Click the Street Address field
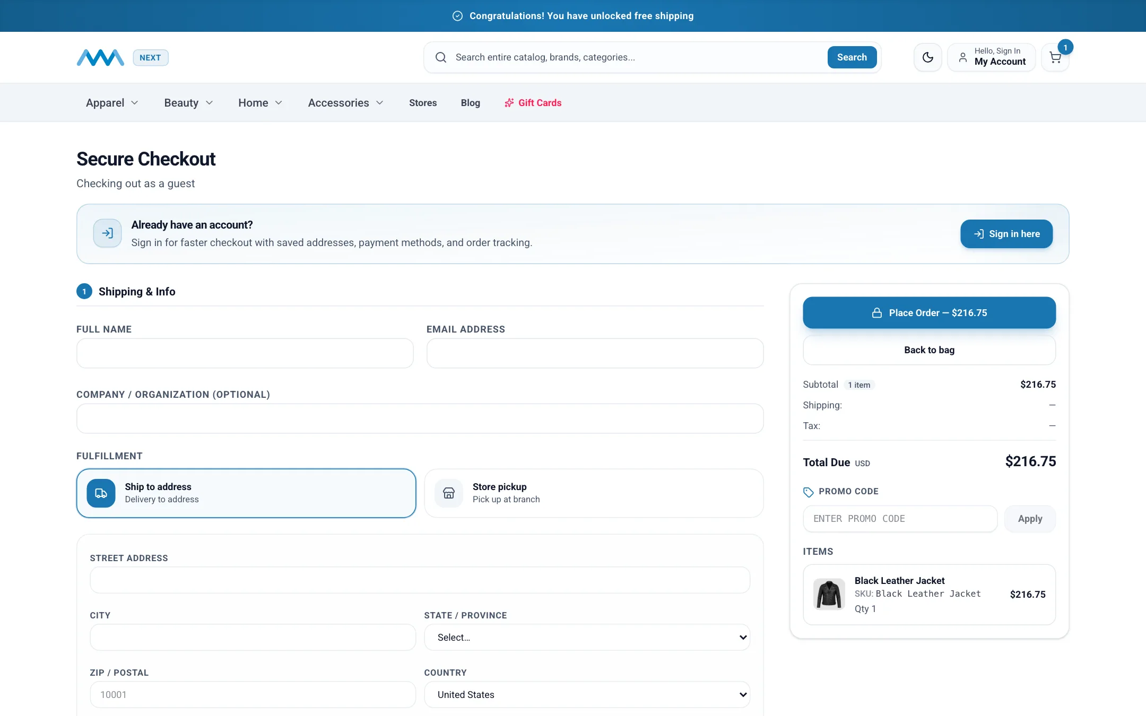The height and width of the screenshot is (716, 1146). point(420,580)
